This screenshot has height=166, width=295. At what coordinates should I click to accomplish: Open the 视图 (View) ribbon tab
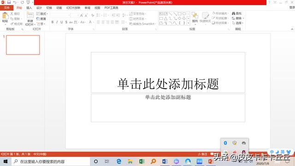pyautogui.click(x=97, y=8)
